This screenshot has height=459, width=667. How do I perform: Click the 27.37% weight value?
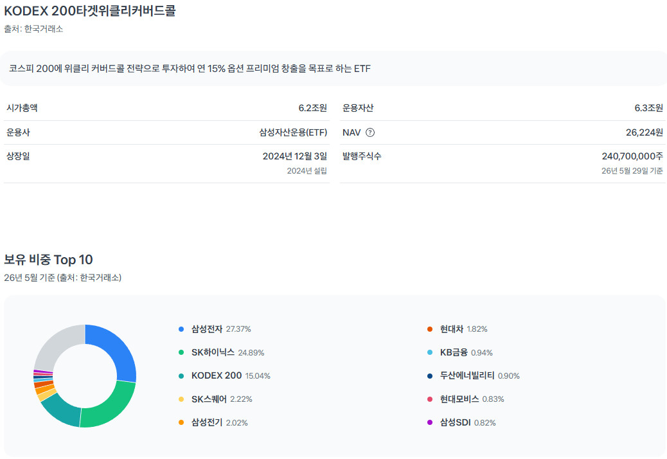pyautogui.click(x=238, y=329)
